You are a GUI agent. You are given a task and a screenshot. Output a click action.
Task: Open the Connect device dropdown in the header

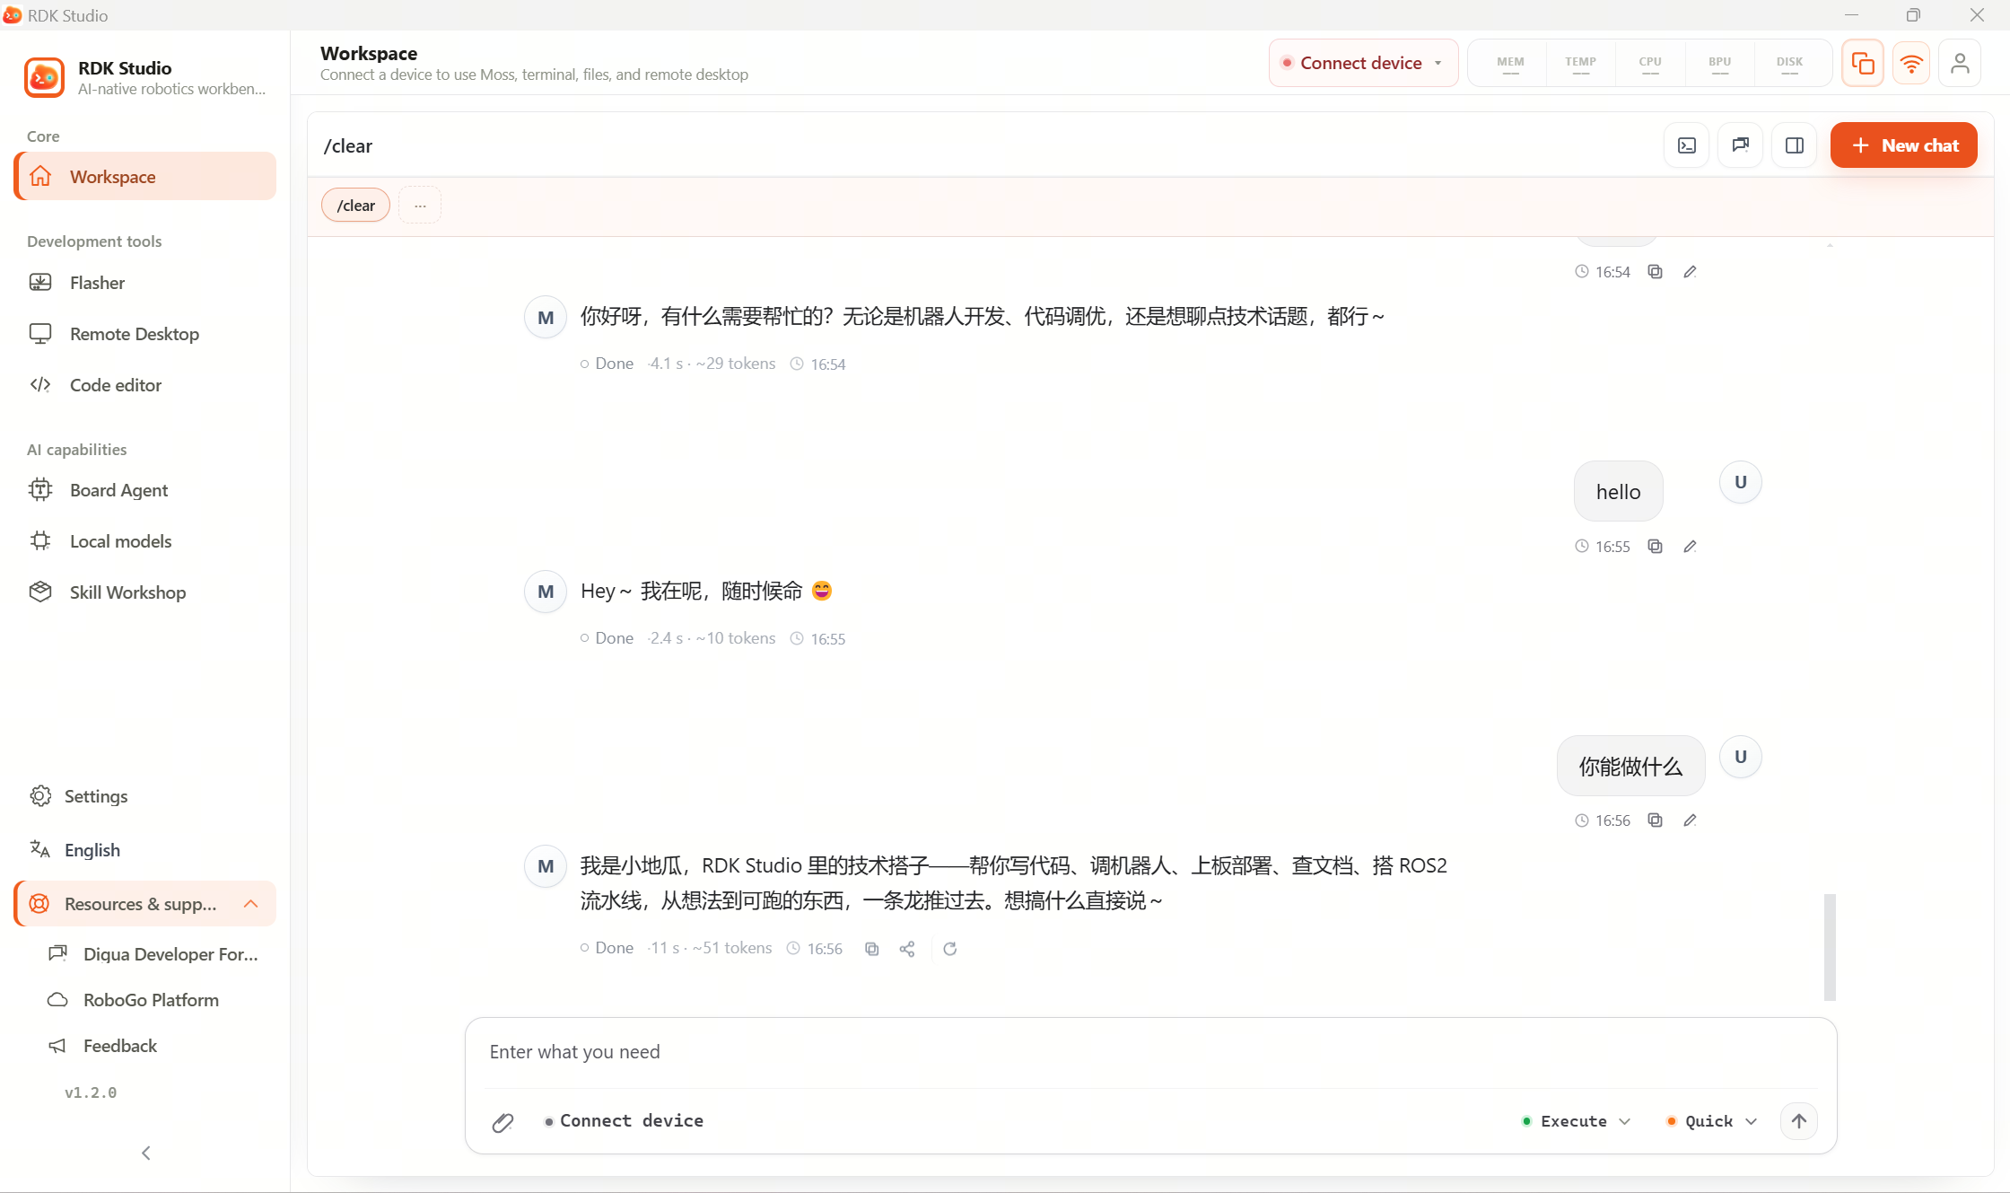[x=1363, y=63]
